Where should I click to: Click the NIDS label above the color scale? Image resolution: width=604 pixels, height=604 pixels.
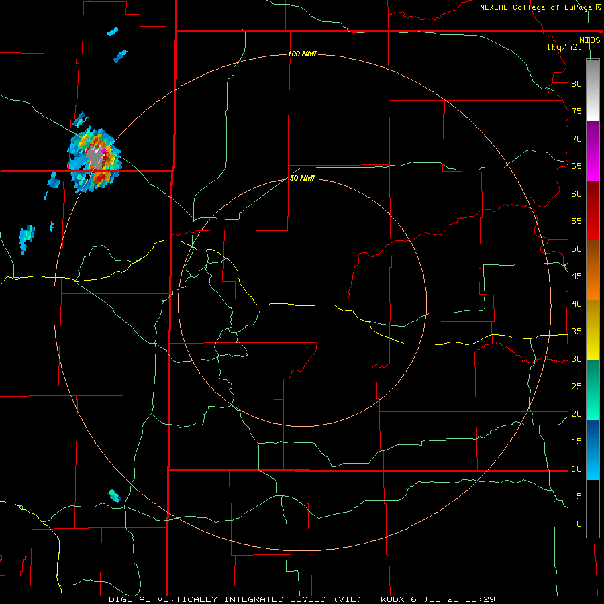[590, 40]
